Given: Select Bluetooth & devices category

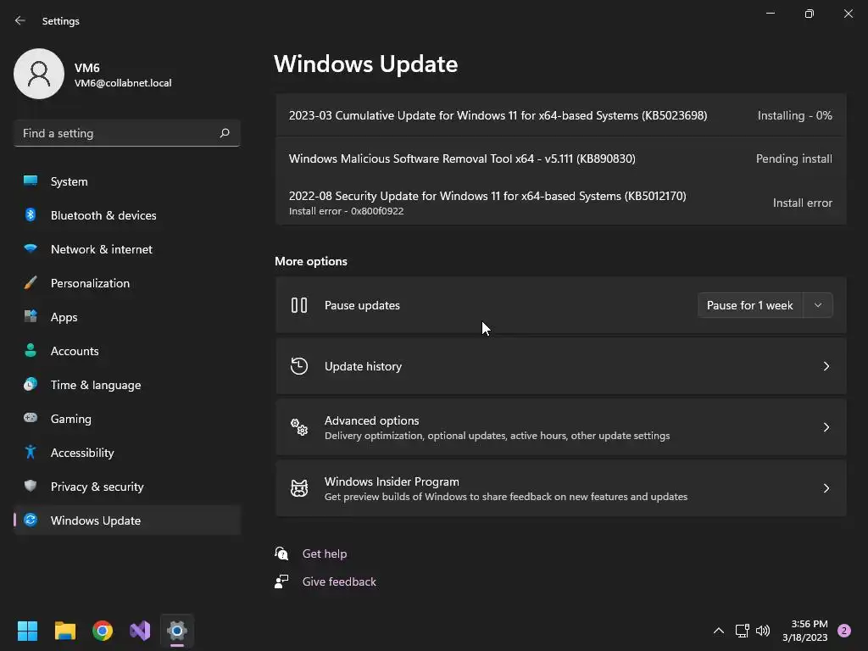Looking at the screenshot, I should pyautogui.click(x=127, y=214).
